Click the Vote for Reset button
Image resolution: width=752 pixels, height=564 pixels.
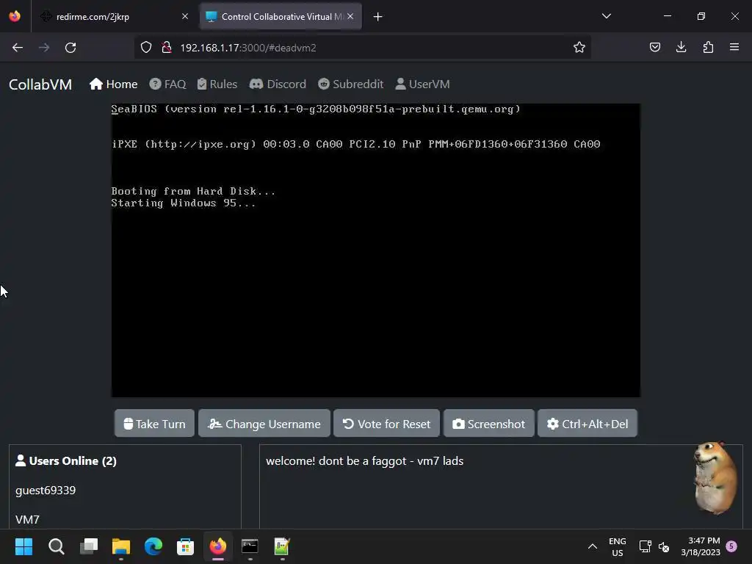click(x=386, y=424)
